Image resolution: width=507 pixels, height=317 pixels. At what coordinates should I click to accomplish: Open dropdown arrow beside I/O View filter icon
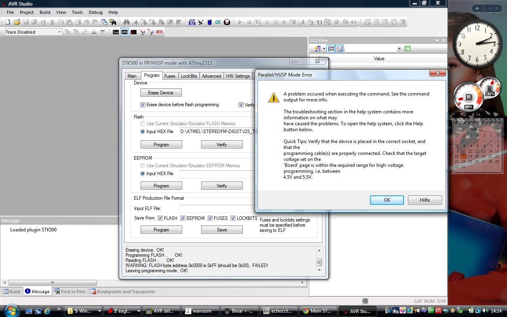(x=324, y=48)
